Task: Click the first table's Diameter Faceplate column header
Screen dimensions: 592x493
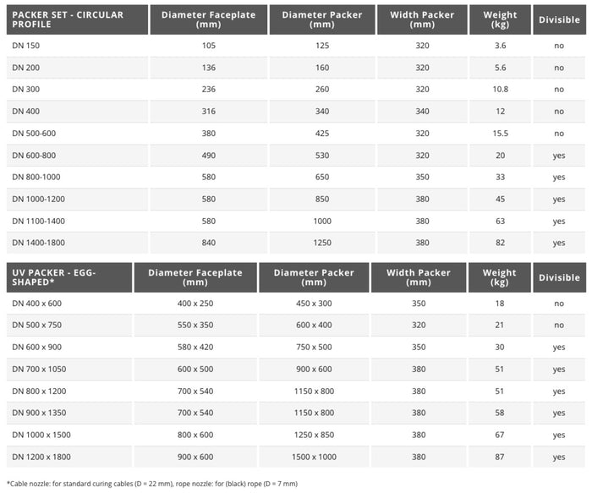Action: (x=208, y=19)
